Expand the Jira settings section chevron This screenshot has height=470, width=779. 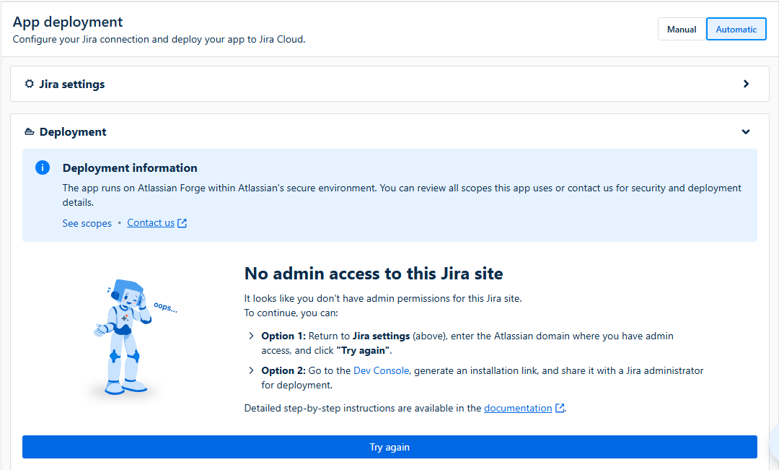[746, 84]
